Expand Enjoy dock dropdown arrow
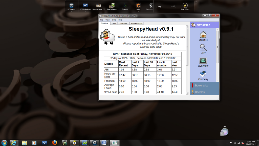 tap(138, 11)
